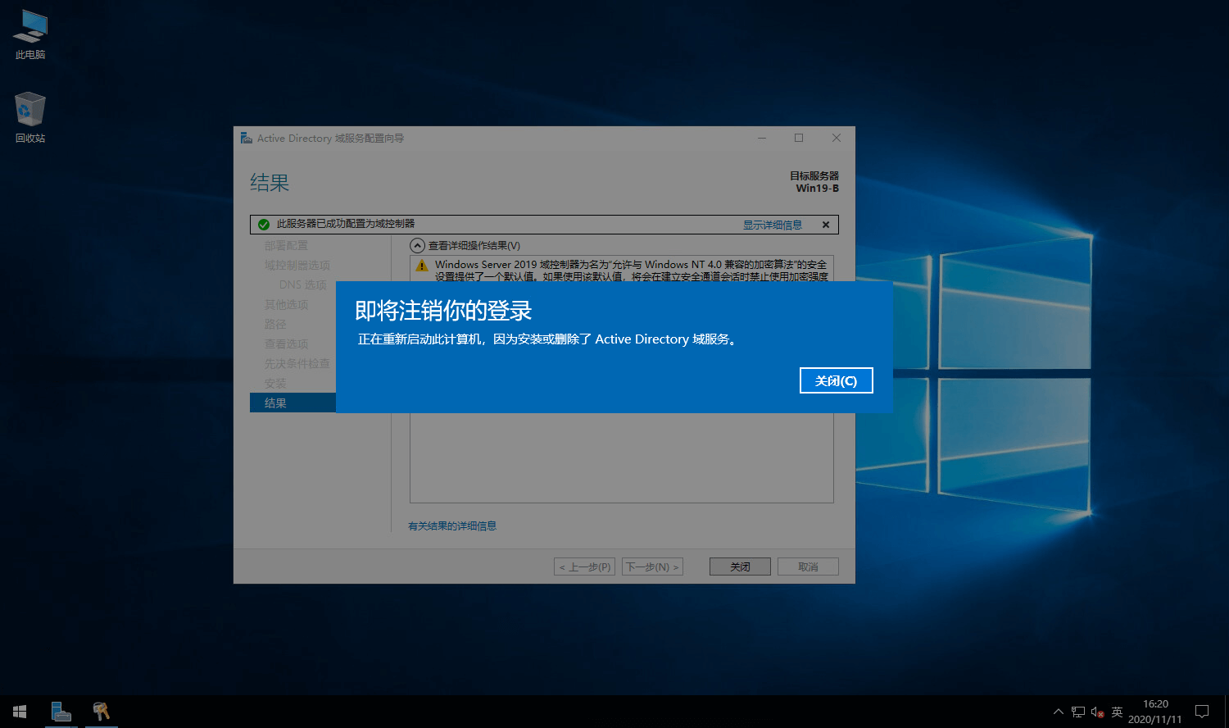Select the taskbar icon next to Server Manager
The height and width of the screenshot is (728, 1229).
(x=101, y=712)
